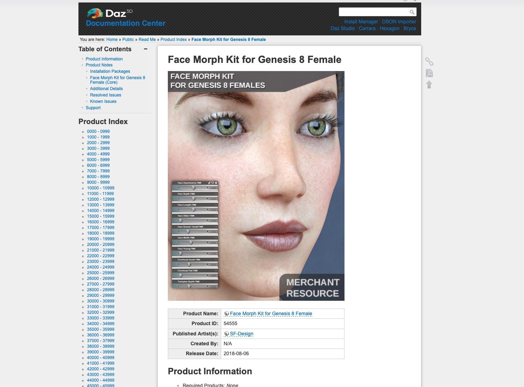This screenshot has height=387, width=524.
Task: Open the Carrara link
Action: [367, 28]
